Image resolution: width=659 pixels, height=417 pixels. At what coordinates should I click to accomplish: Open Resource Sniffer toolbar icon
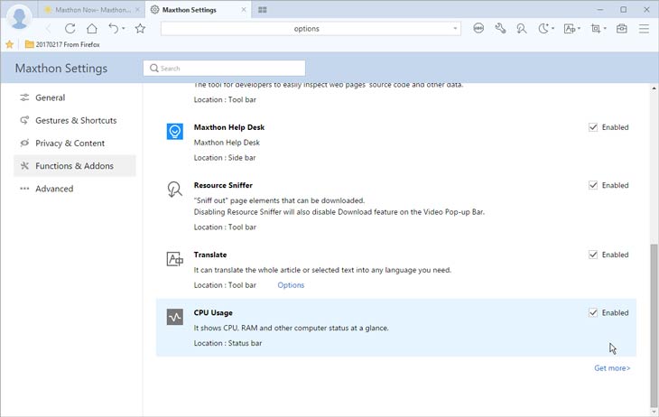[522, 29]
